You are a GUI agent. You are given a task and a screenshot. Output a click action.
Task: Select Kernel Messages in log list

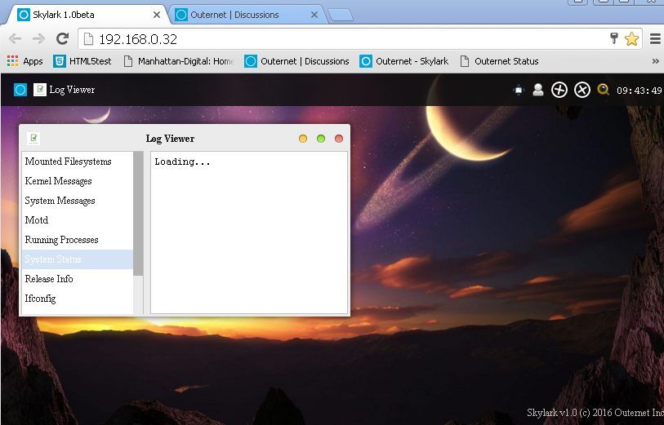[x=59, y=181]
